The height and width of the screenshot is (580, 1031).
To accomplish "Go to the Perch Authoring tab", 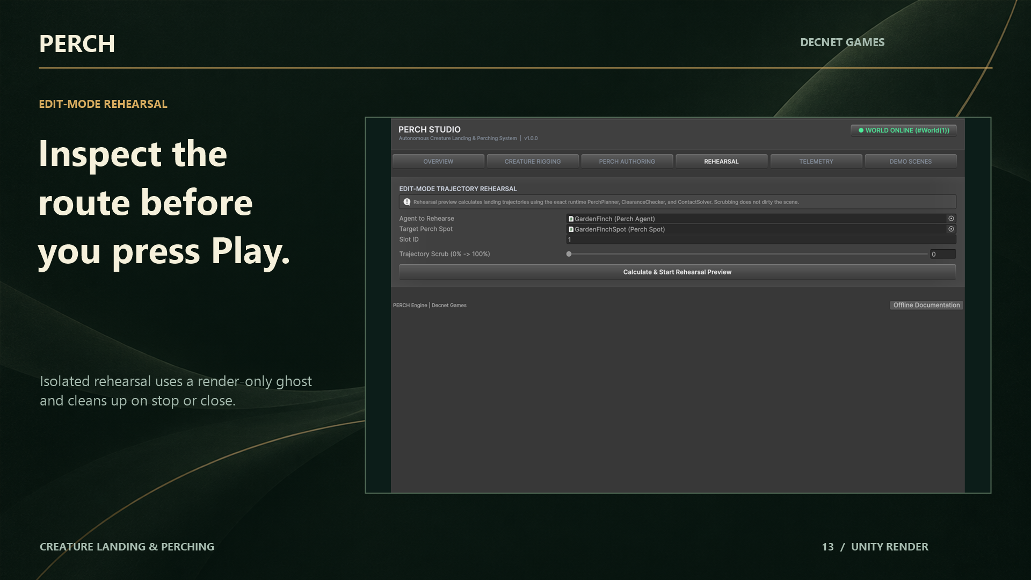I will click(627, 162).
